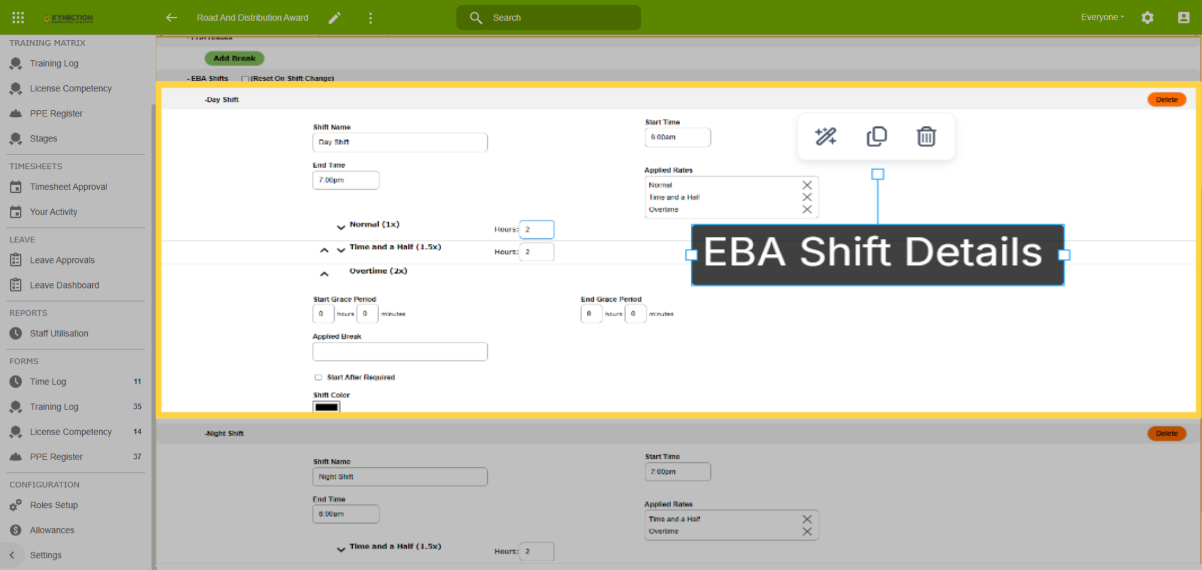Screen dimensions: 1202x570
Task: Open Timesheet Approval calendar icon
Action: coord(16,187)
